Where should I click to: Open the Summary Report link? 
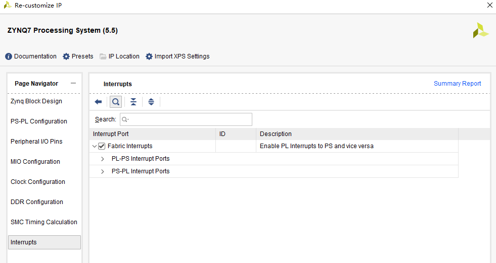tap(457, 84)
